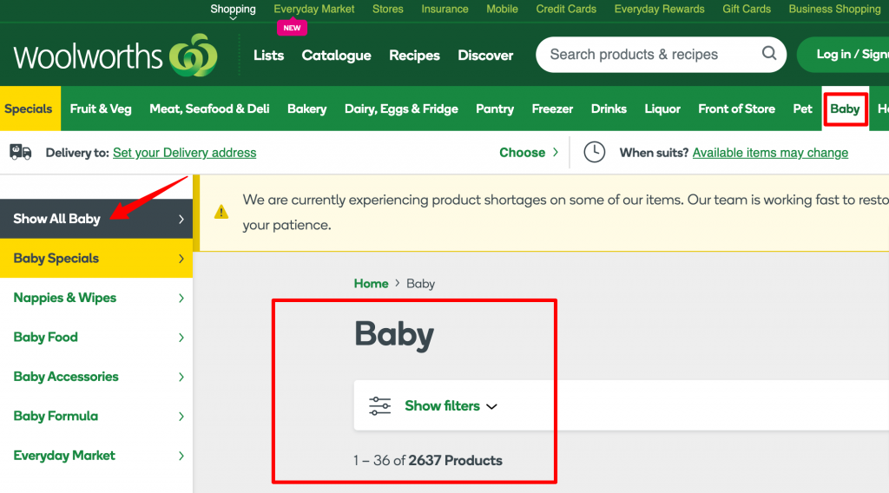
Task: Open the Stores link
Action: [x=388, y=9]
